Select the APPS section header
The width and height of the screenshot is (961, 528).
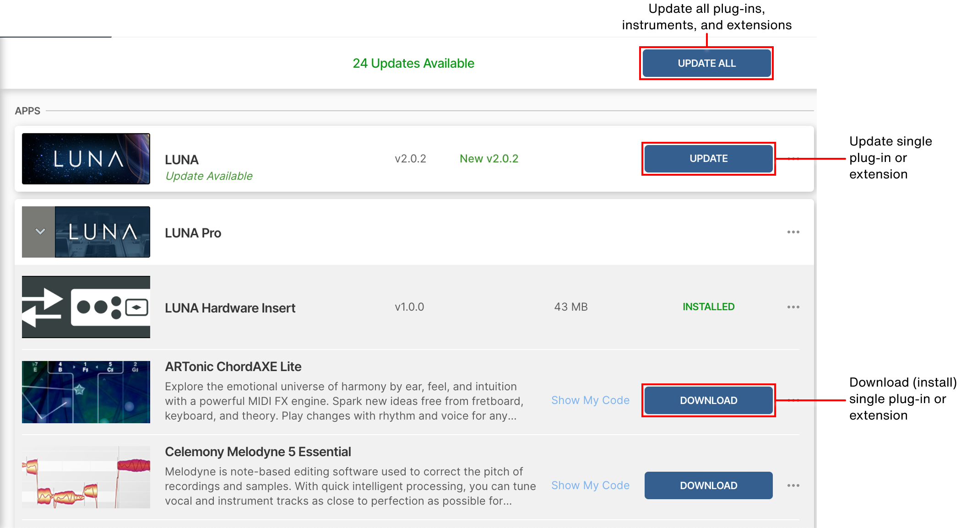27,110
